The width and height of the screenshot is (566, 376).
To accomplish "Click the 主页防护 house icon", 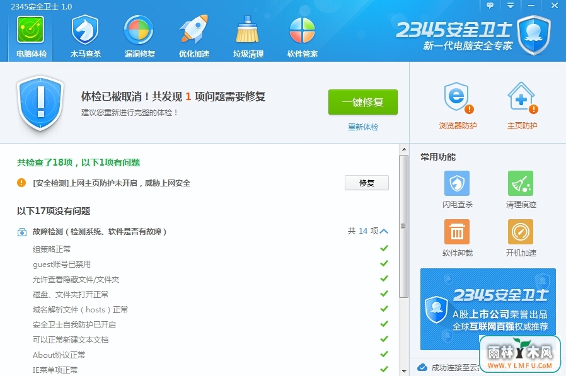I will [x=522, y=98].
